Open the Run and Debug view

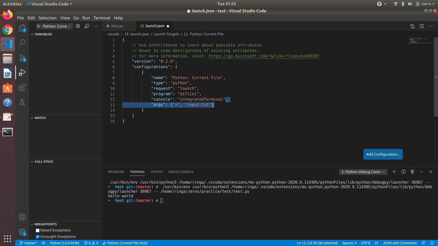[x=22, y=72]
